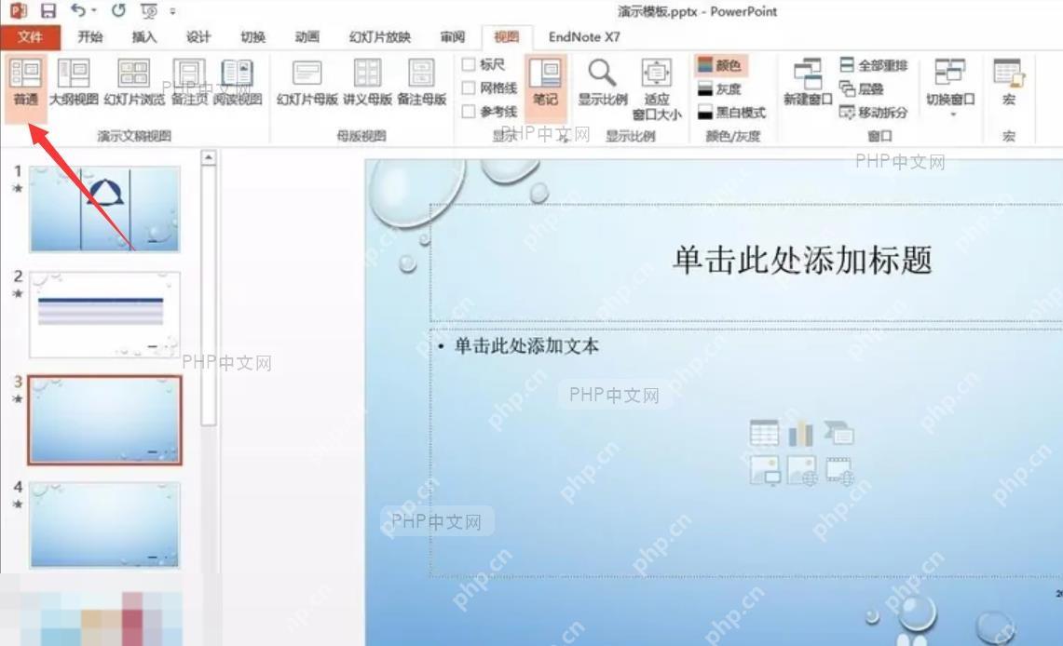Select Grayscale (灰度) mode
1063x646 pixels.
pos(720,88)
